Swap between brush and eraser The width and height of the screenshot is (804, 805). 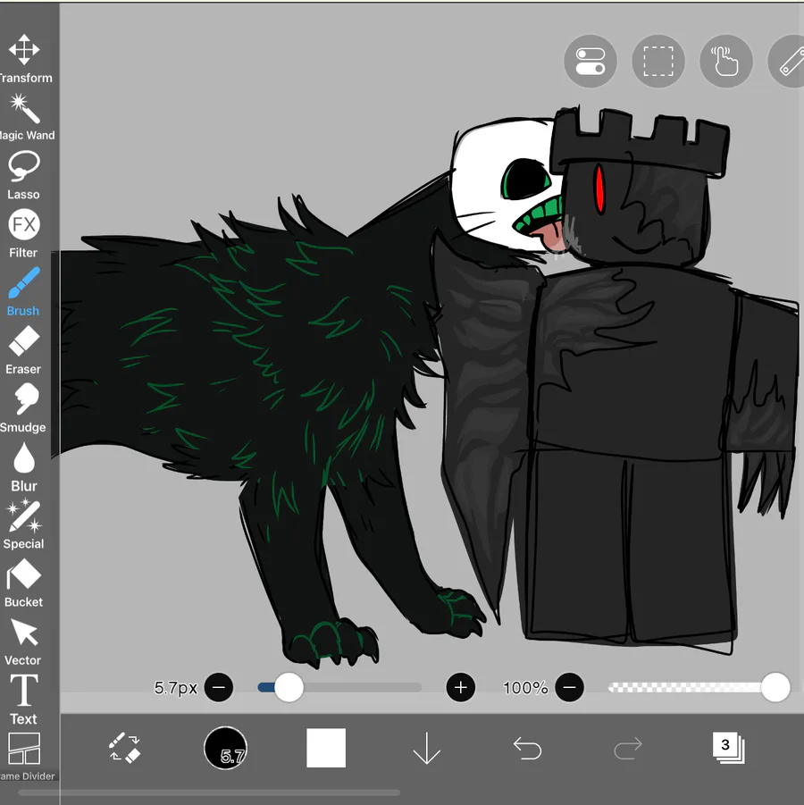tap(124, 748)
